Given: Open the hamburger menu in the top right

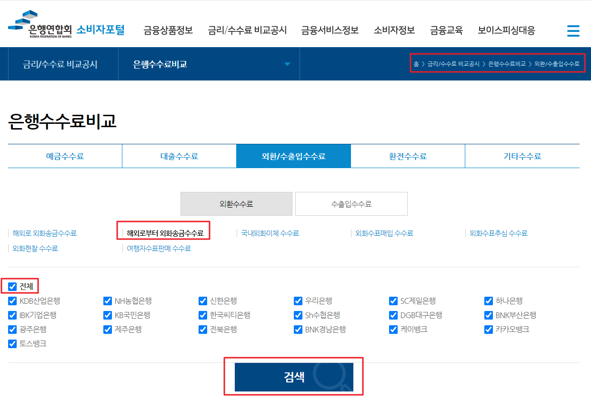Looking at the screenshot, I should (x=573, y=30).
